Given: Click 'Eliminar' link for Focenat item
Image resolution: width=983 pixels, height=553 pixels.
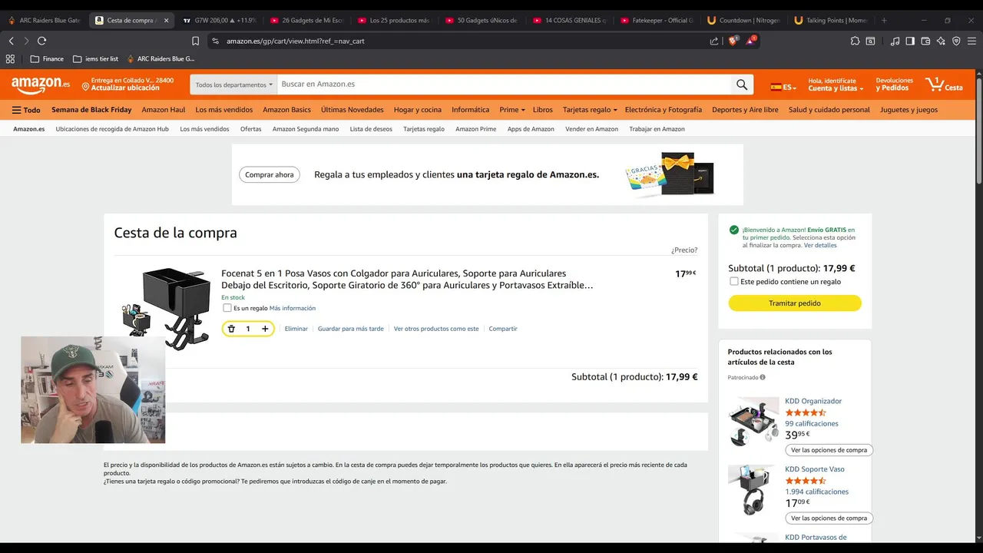Looking at the screenshot, I should click(x=296, y=329).
